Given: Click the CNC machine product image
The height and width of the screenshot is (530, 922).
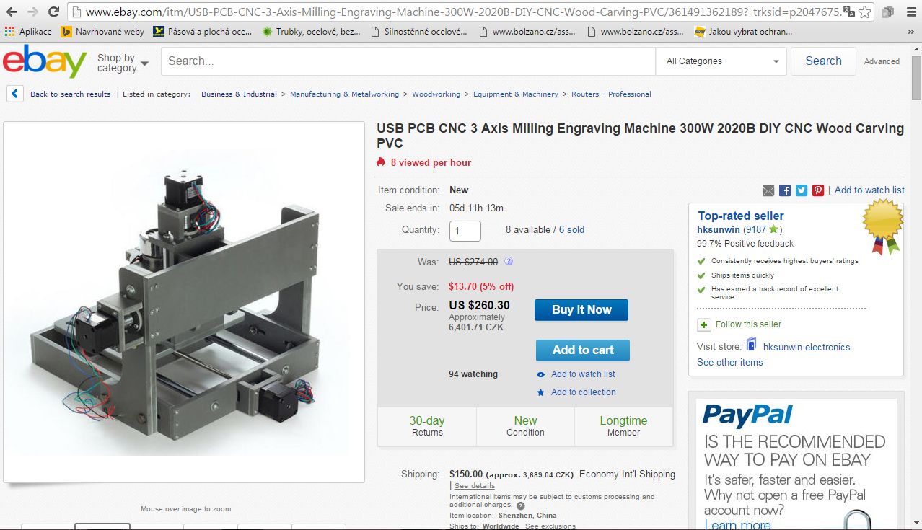Looking at the screenshot, I should (x=184, y=302).
